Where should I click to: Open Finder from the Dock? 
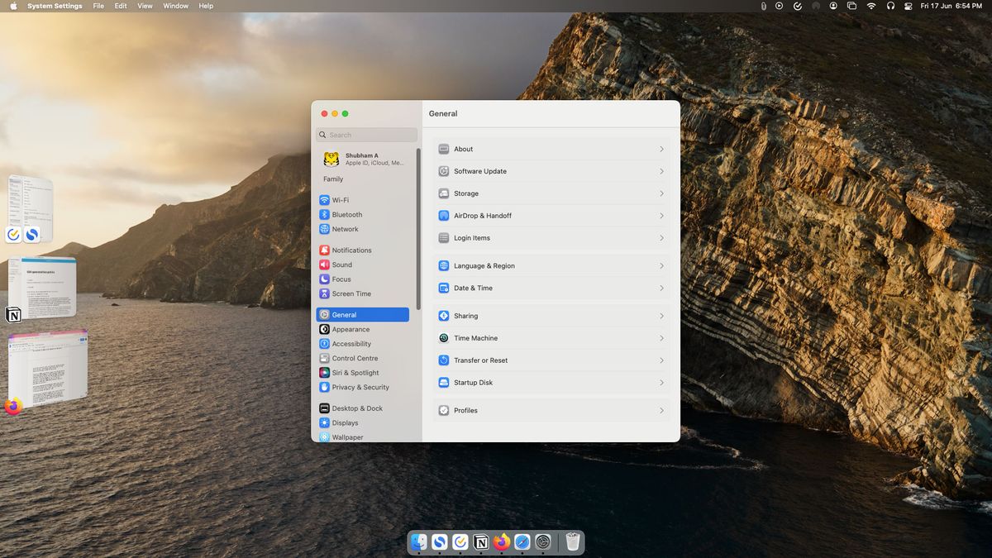tap(418, 541)
